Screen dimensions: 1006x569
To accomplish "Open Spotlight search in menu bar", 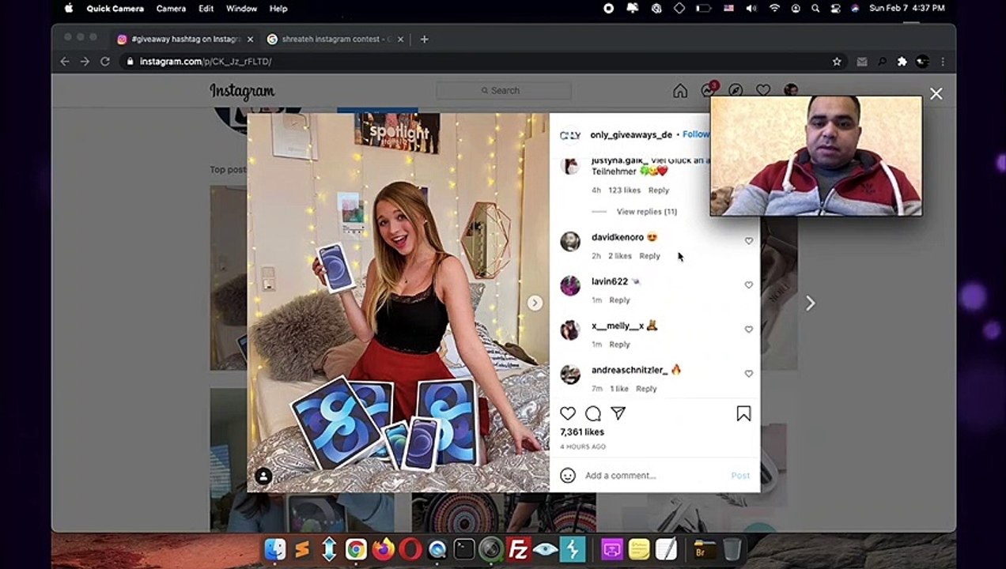I will (x=815, y=9).
